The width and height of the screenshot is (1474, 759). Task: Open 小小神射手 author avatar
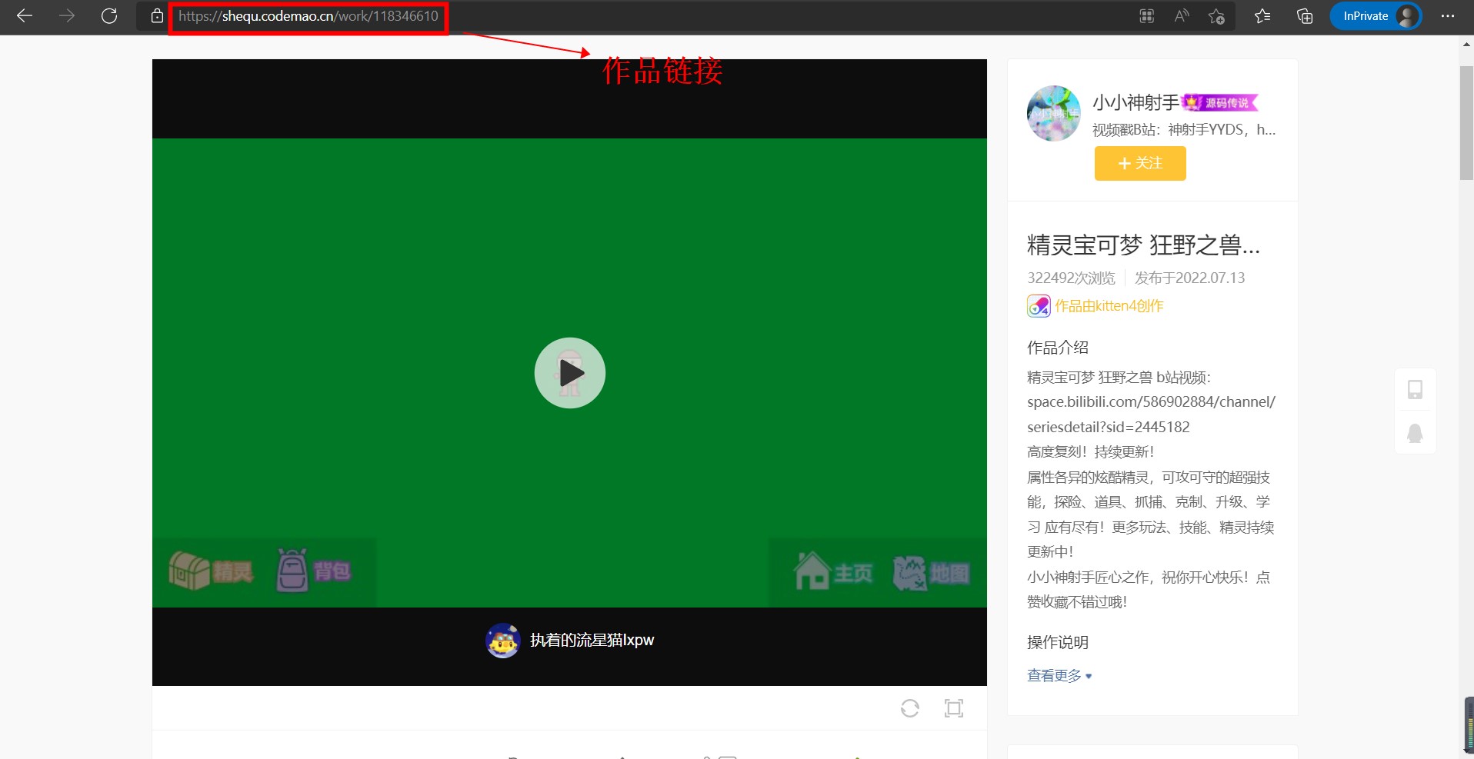1054,113
